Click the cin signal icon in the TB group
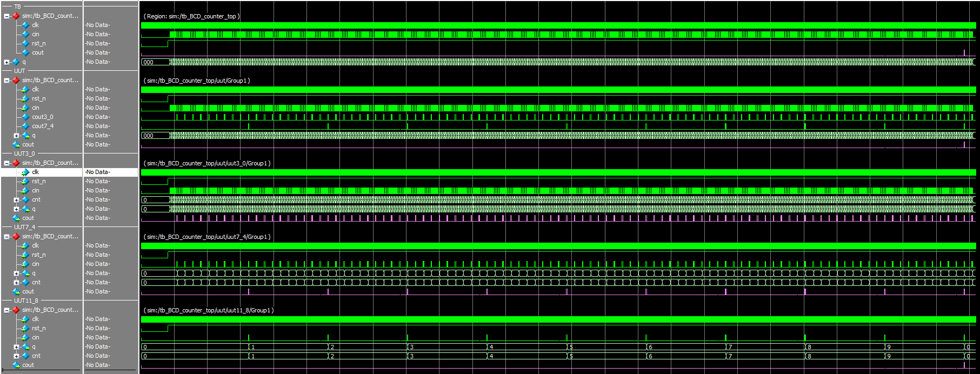This screenshot has width=980, height=374. coord(25,35)
